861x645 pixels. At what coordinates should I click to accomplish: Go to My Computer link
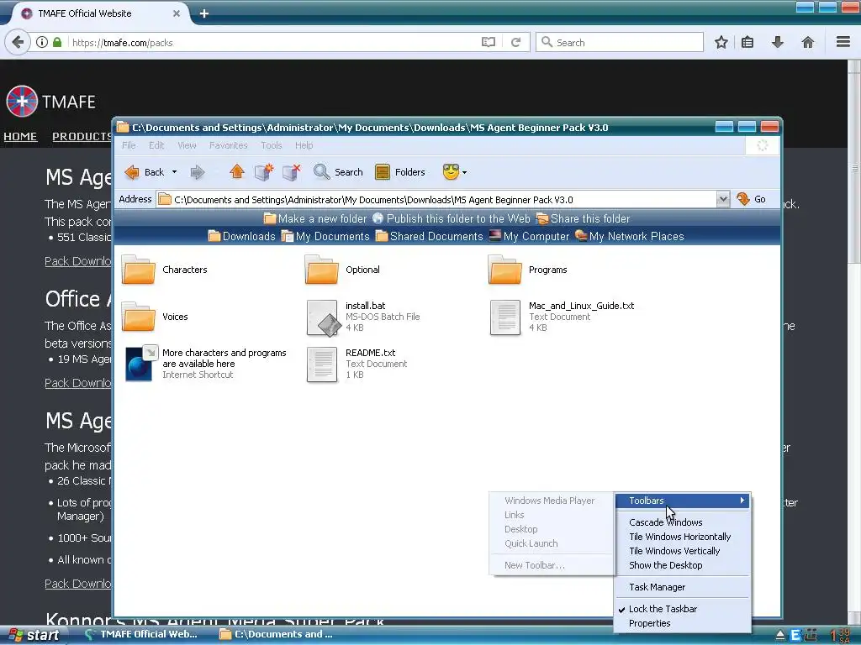pyautogui.click(x=530, y=236)
